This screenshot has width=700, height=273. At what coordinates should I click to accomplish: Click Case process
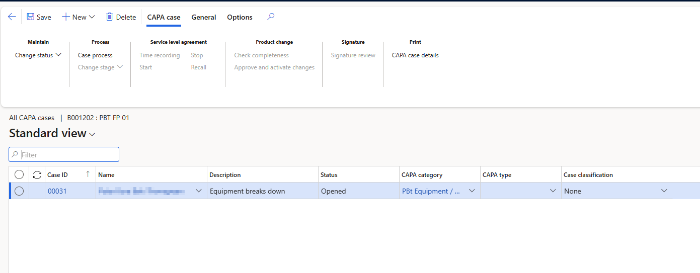coord(95,55)
